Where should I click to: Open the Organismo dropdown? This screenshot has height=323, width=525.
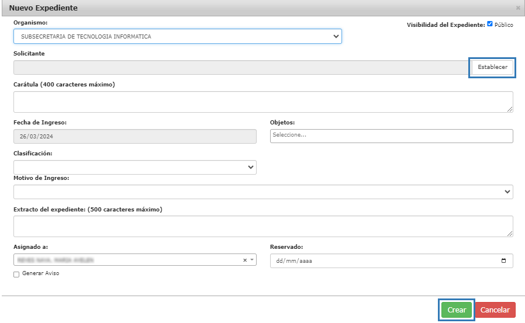177,36
